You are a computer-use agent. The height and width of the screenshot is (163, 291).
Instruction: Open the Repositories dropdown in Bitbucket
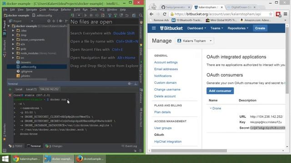pyautogui.click(x=238, y=28)
